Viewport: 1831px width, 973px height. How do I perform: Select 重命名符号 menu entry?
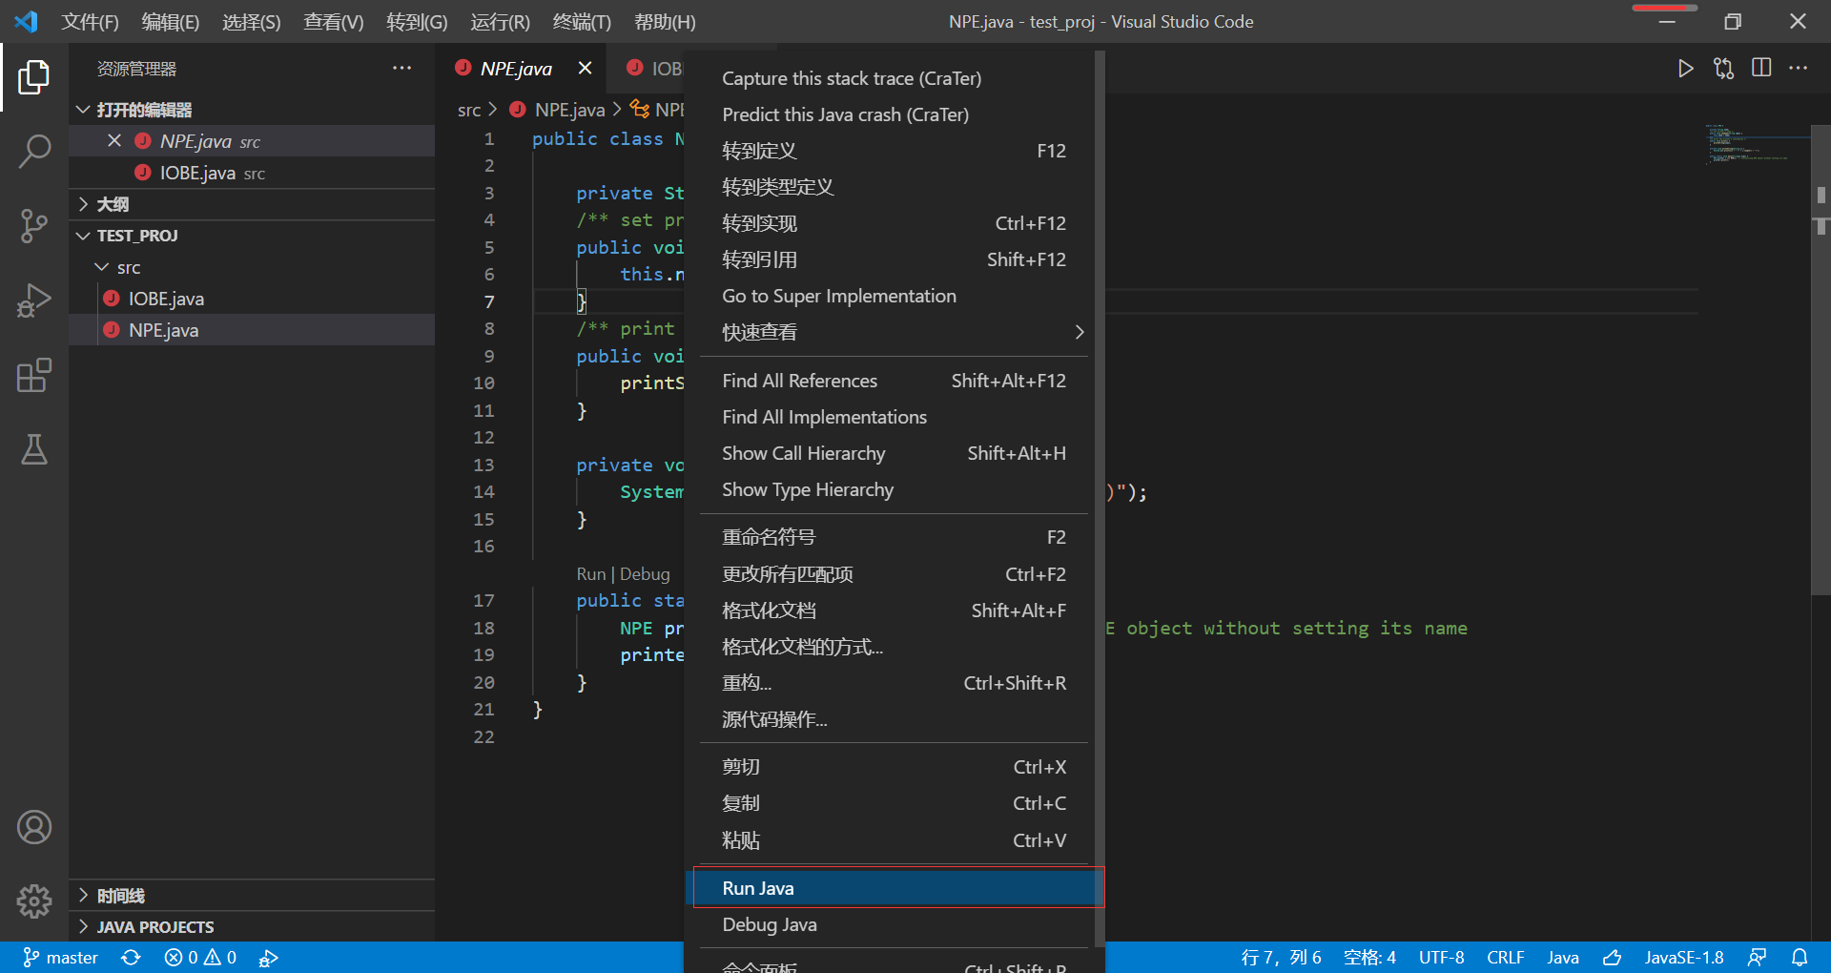895,537
